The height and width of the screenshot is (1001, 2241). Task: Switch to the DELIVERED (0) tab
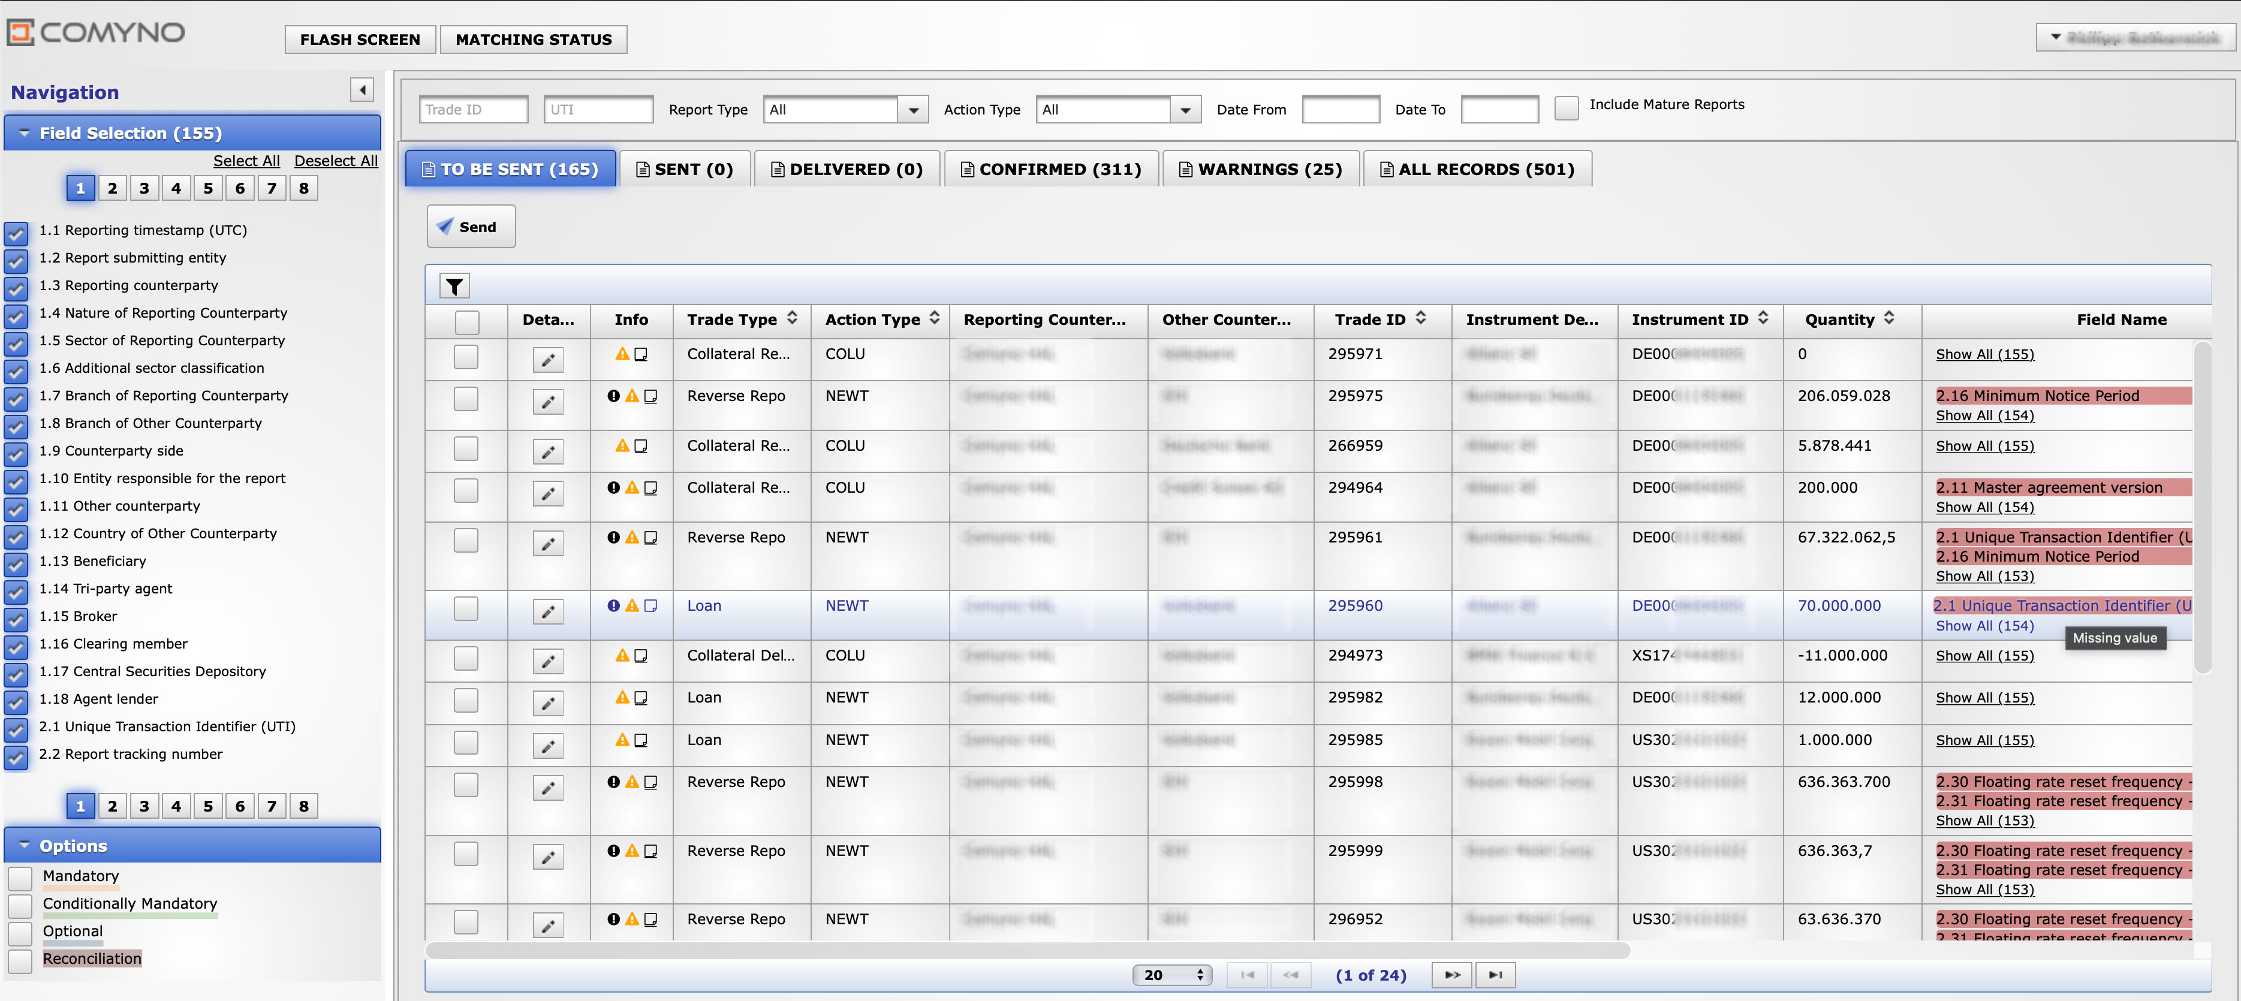click(847, 168)
